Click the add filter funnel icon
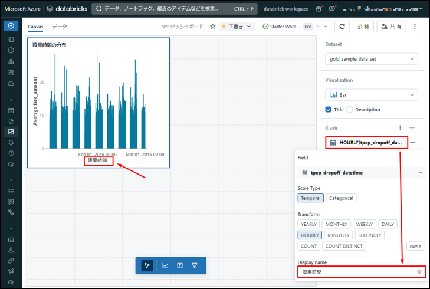Image resolution: width=430 pixels, height=289 pixels. [x=195, y=266]
